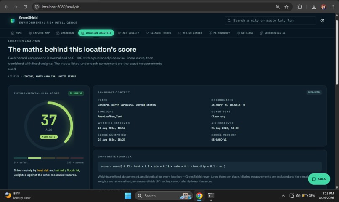Open the Action Center tab
This screenshot has height=202, width=339.
point(190,33)
